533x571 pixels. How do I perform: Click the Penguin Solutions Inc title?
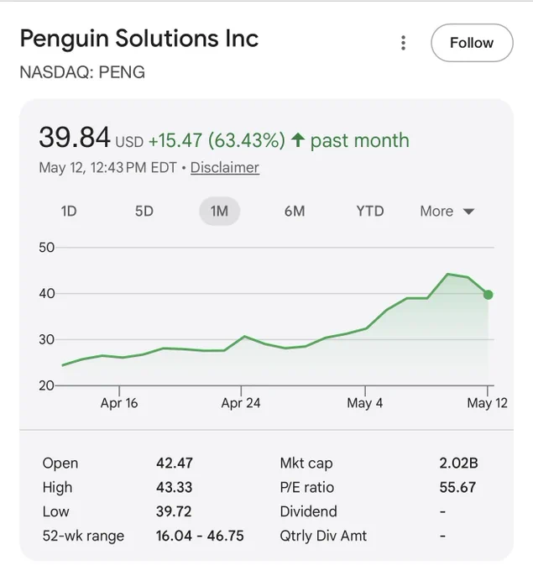139,39
